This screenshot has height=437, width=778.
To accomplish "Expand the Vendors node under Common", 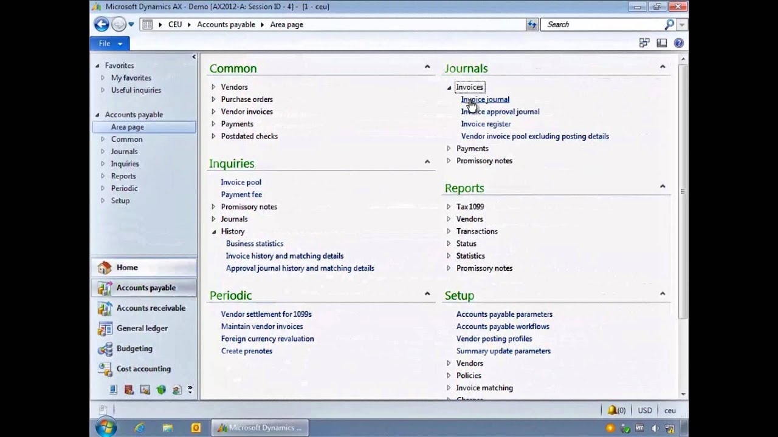I will (213, 87).
